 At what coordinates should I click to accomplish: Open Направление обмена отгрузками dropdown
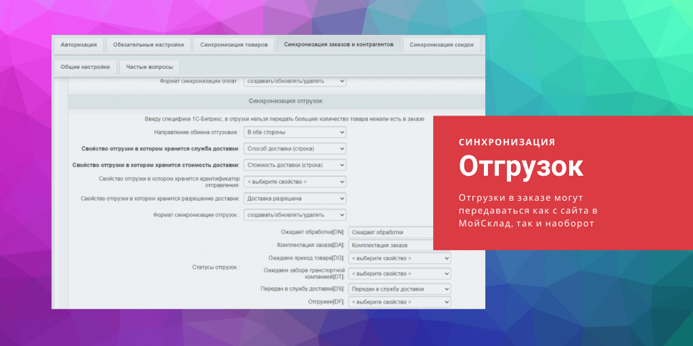(x=294, y=132)
